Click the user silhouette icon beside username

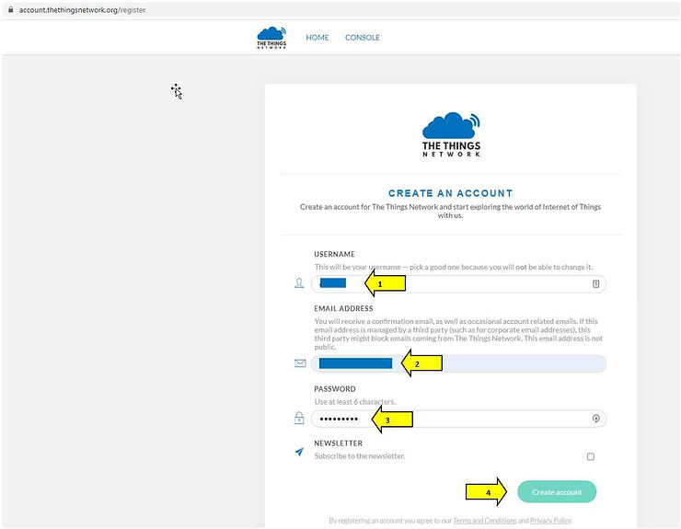(x=299, y=283)
